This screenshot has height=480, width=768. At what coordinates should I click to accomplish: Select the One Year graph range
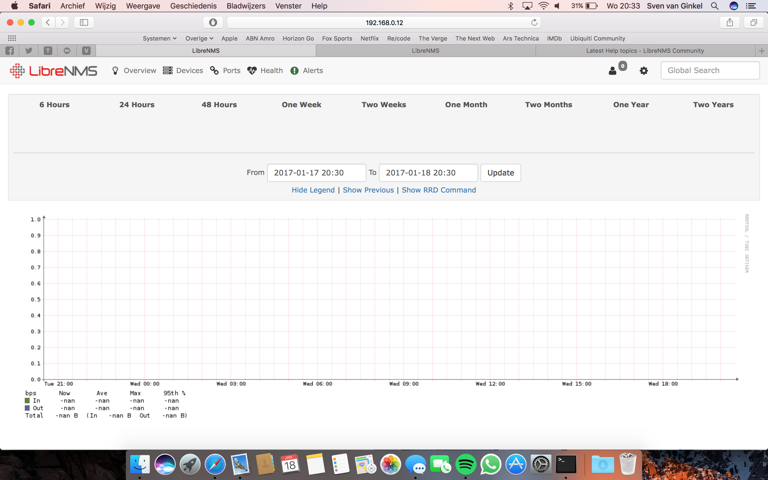point(631,105)
